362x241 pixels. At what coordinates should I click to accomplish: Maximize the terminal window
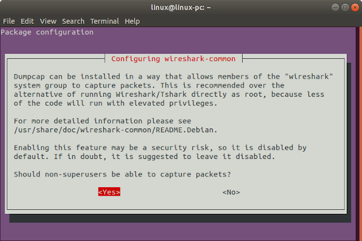345,7
